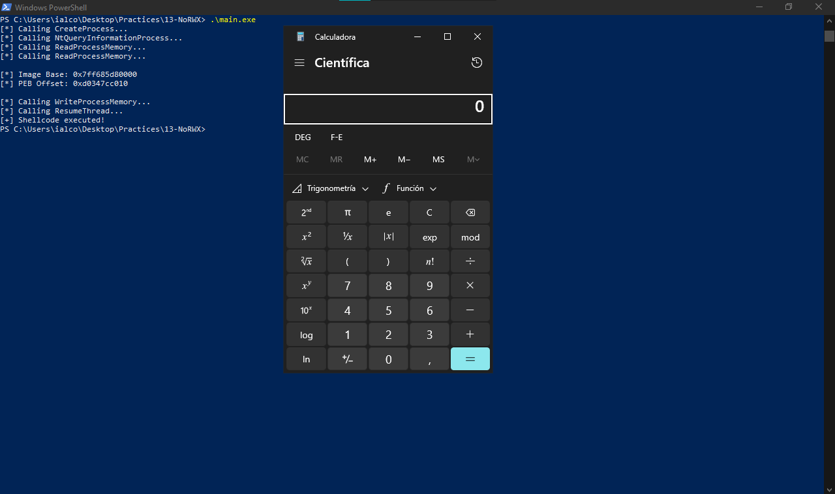Image resolution: width=835 pixels, height=494 pixels.
Task: Click the number 3 key
Action: coord(429,334)
